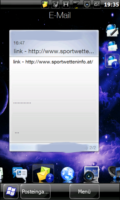Click the up arrow beside the account icon
The height and width of the screenshot is (200, 120).
click(x=103, y=58)
